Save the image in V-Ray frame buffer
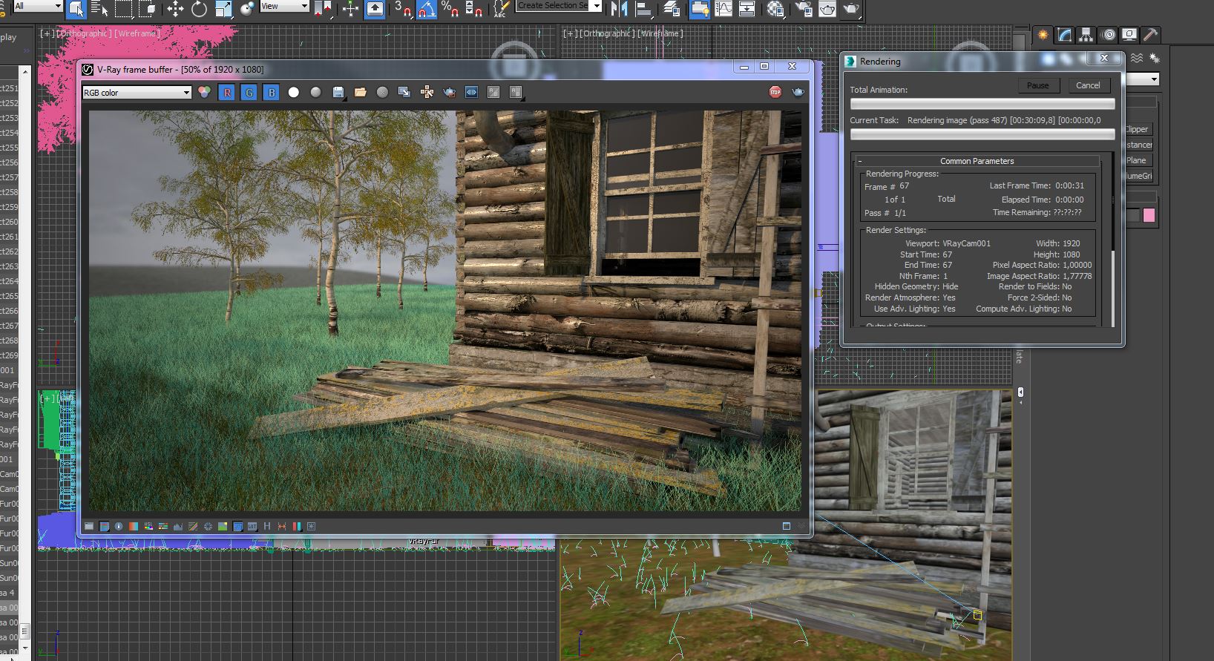Viewport: 1214px width, 661px height. pos(338,92)
